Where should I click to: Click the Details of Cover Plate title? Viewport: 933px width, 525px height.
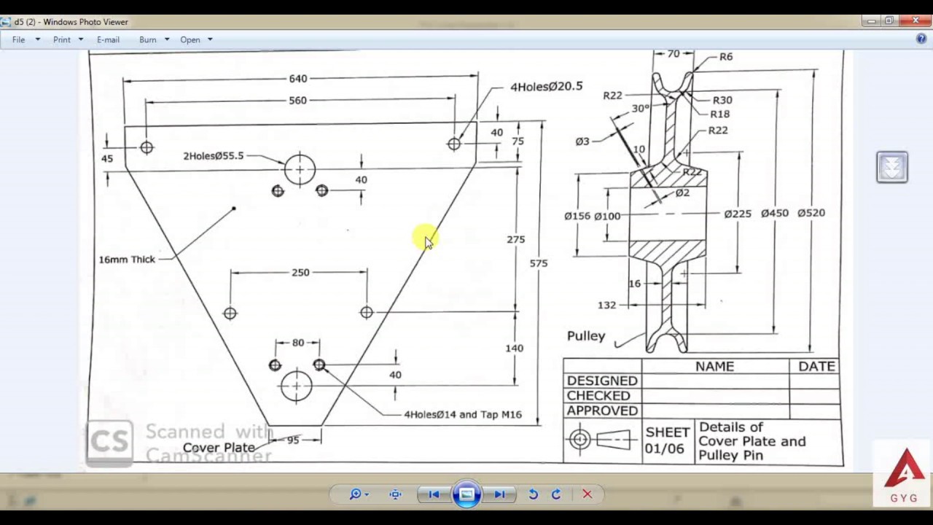click(x=752, y=441)
